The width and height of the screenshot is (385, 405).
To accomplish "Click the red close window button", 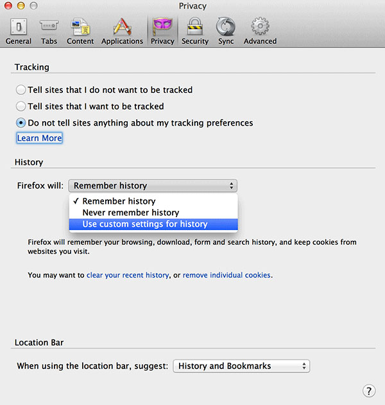I will pyautogui.click(x=8, y=6).
